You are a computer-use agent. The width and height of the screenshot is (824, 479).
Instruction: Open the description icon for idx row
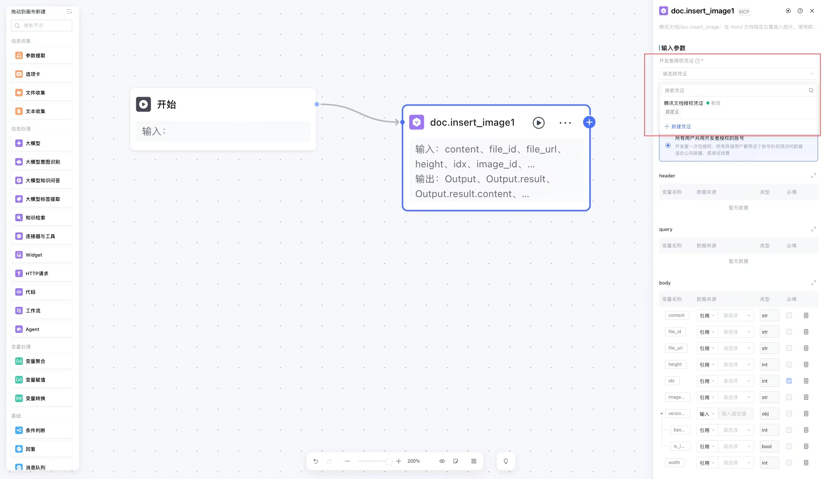pyautogui.click(x=806, y=381)
